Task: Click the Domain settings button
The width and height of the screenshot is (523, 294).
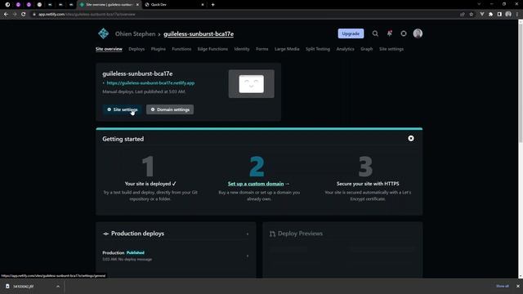Action: tap(170, 109)
